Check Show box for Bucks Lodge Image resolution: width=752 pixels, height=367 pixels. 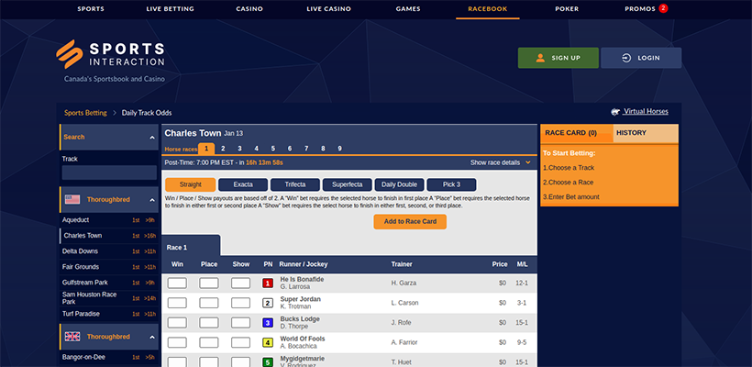[241, 323]
